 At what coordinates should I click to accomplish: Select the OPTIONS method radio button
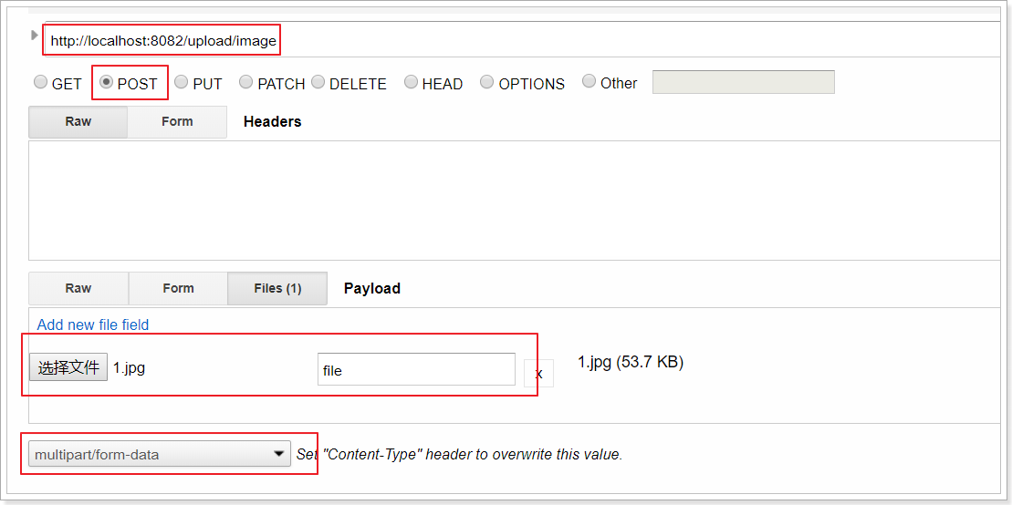point(487,83)
